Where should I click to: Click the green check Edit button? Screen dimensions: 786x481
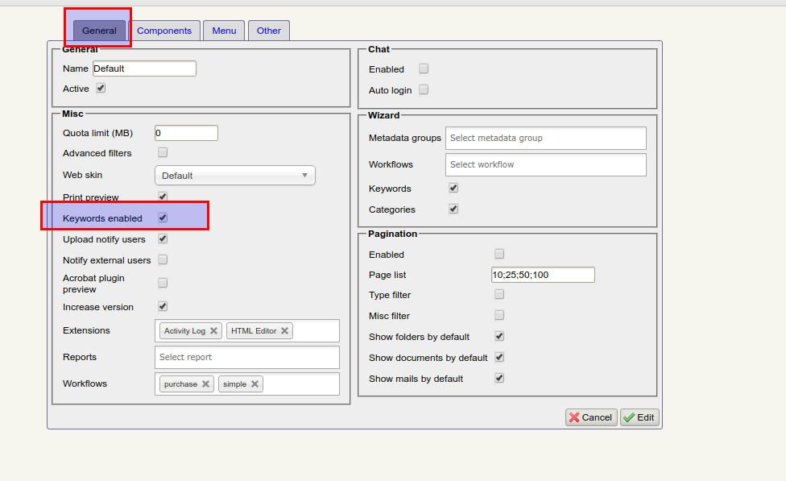(x=639, y=417)
